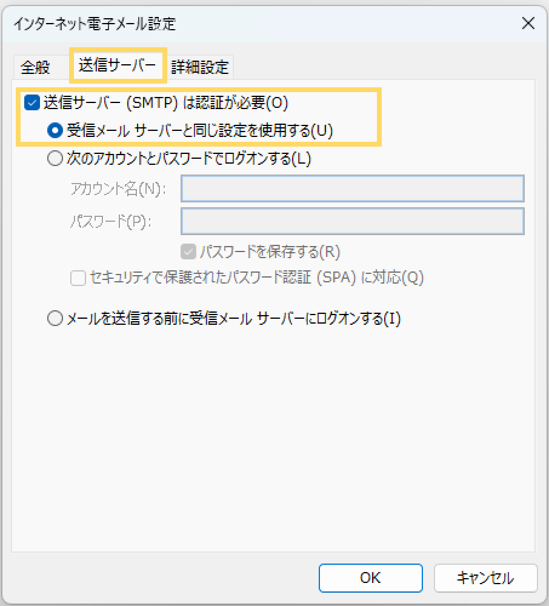Enable the SPA password authentication checkbox

78,278
